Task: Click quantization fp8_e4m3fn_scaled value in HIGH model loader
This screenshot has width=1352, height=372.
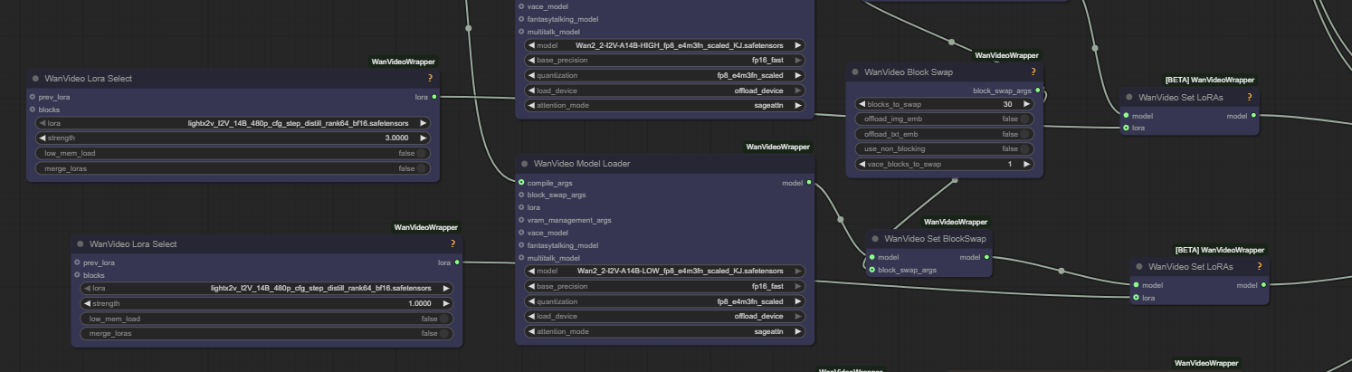Action: pos(750,75)
